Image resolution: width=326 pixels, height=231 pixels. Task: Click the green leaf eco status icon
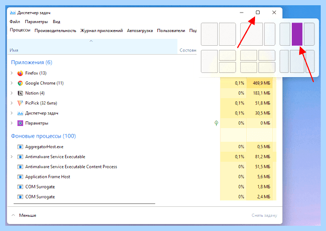(216, 123)
